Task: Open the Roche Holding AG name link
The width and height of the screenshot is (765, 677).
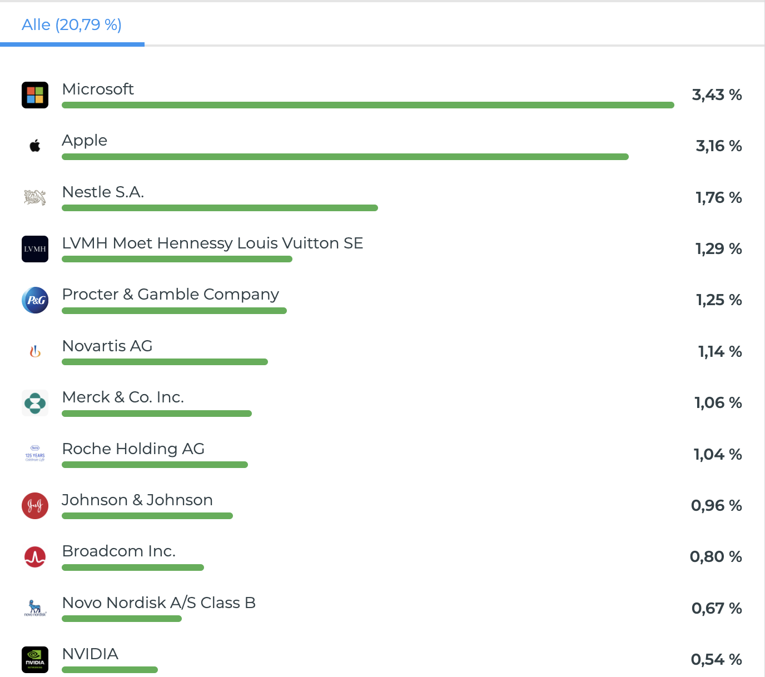Action: [x=133, y=449]
